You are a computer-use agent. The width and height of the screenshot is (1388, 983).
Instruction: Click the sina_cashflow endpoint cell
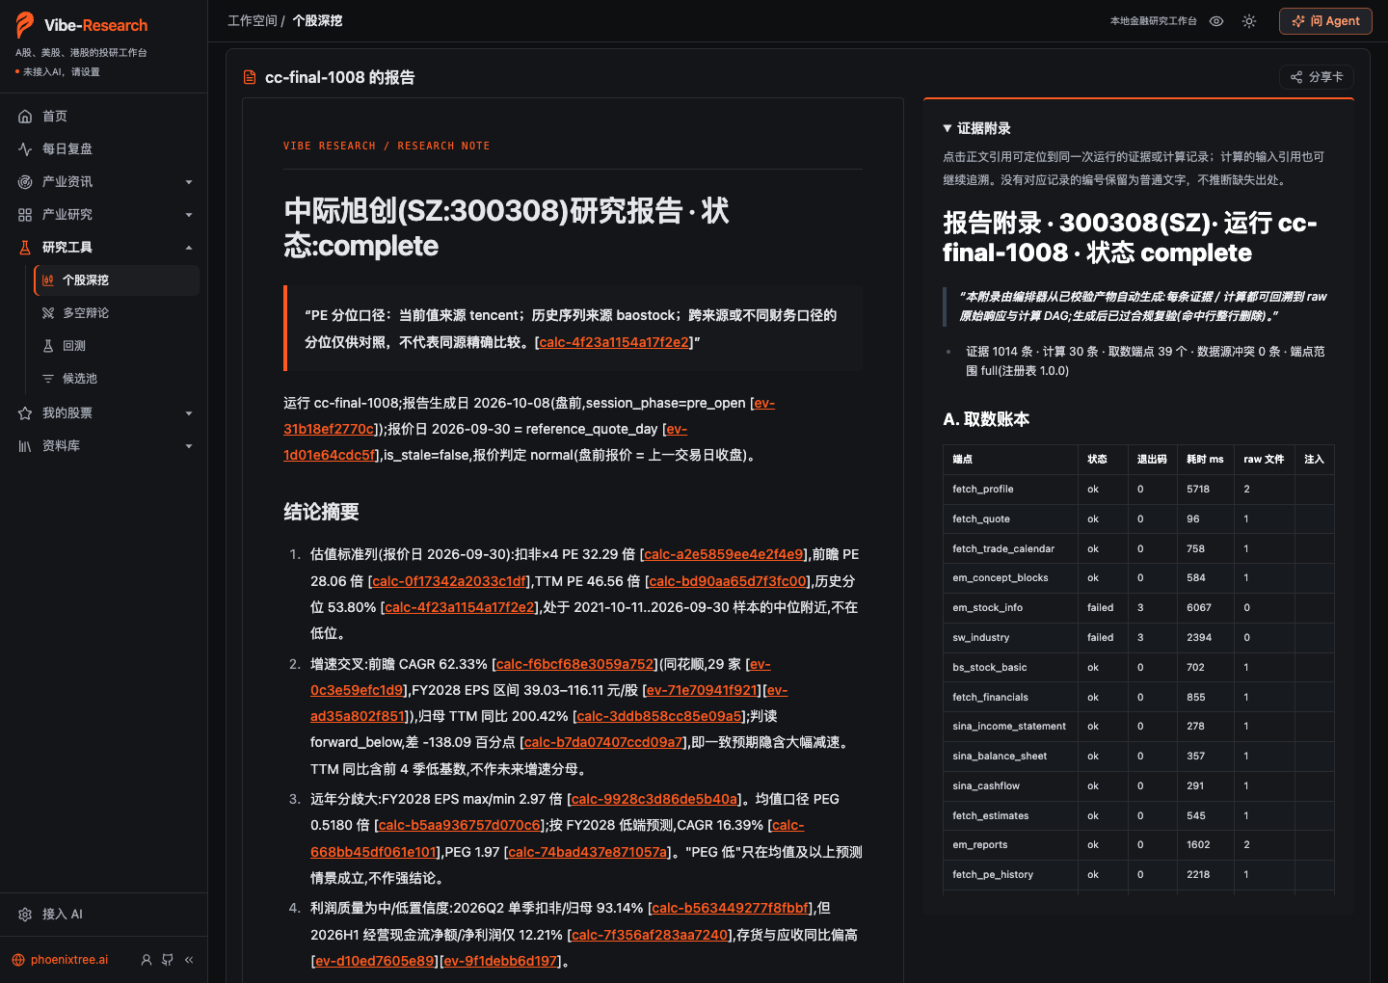point(1010,786)
